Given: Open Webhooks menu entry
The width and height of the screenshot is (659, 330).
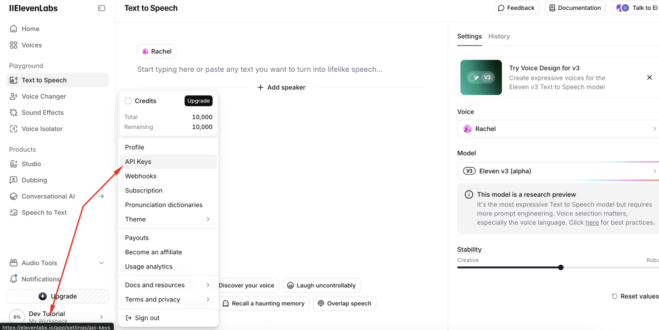Looking at the screenshot, I should [x=168, y=176].
